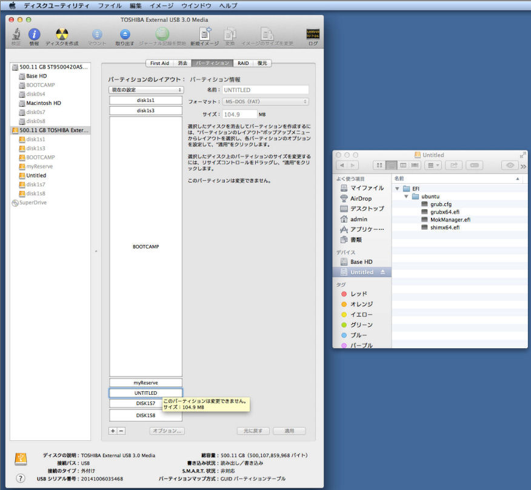Eject the disk with 取り出す icon
This screenshot has height=490, width=531.
point(125,34)
